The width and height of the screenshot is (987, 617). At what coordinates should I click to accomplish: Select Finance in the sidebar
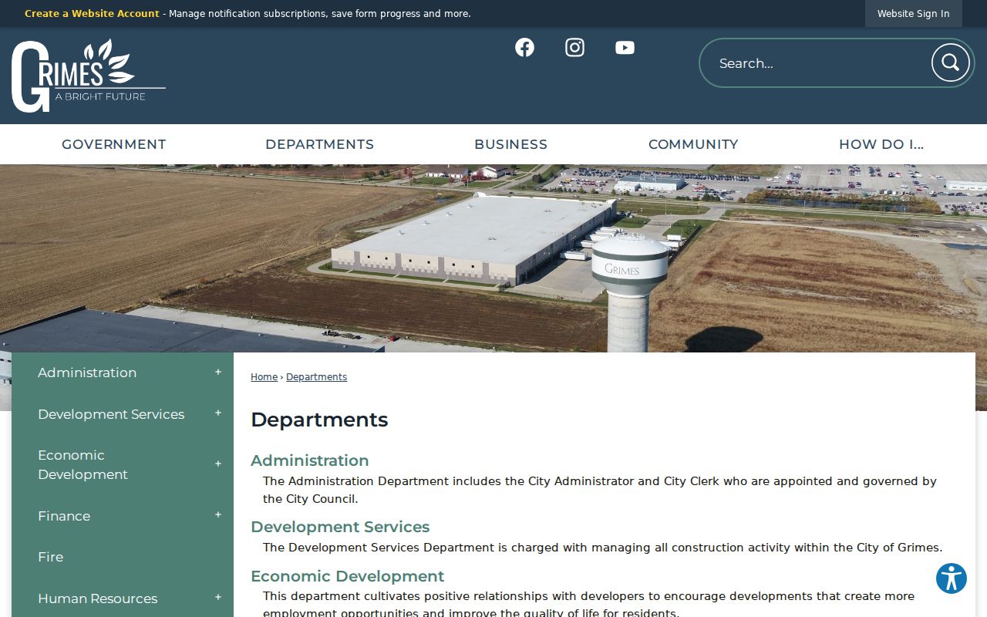coord(64,516)
